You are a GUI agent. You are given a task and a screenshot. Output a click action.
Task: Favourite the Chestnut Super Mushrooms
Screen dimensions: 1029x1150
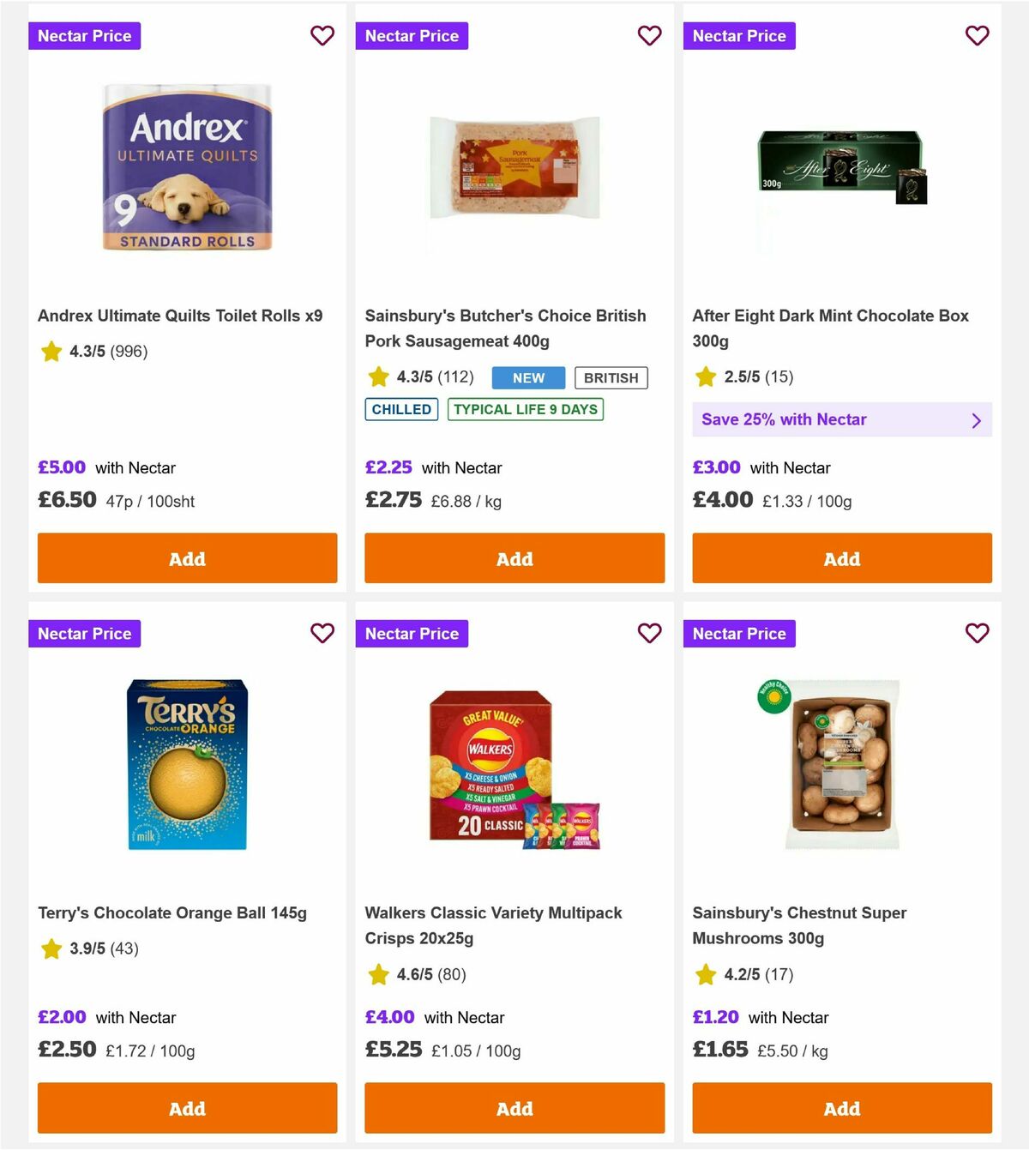tap(977, 634)
